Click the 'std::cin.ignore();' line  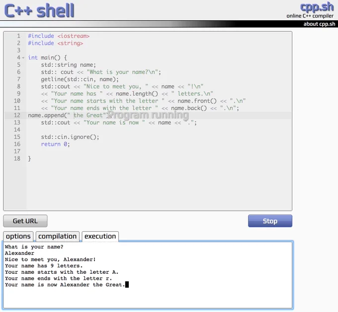pos(70,137)
